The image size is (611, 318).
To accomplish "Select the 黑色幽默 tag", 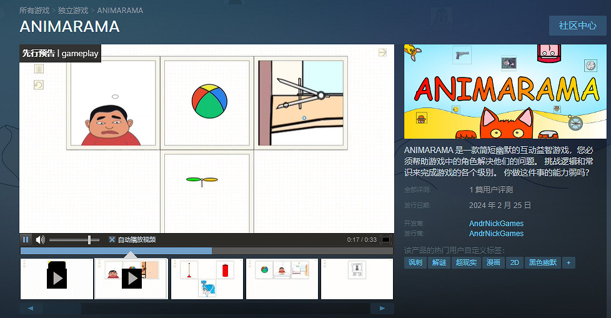I will click(x=542, y=262).
